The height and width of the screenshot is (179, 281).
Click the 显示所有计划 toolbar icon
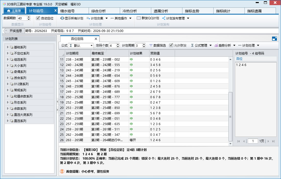pyautogui.click(x=62, y=18)
